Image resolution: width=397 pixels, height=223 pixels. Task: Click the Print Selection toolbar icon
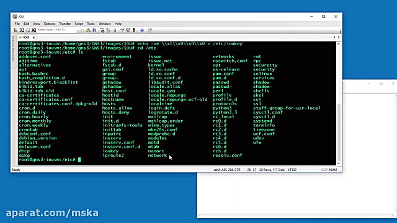(x=108, y=30)
